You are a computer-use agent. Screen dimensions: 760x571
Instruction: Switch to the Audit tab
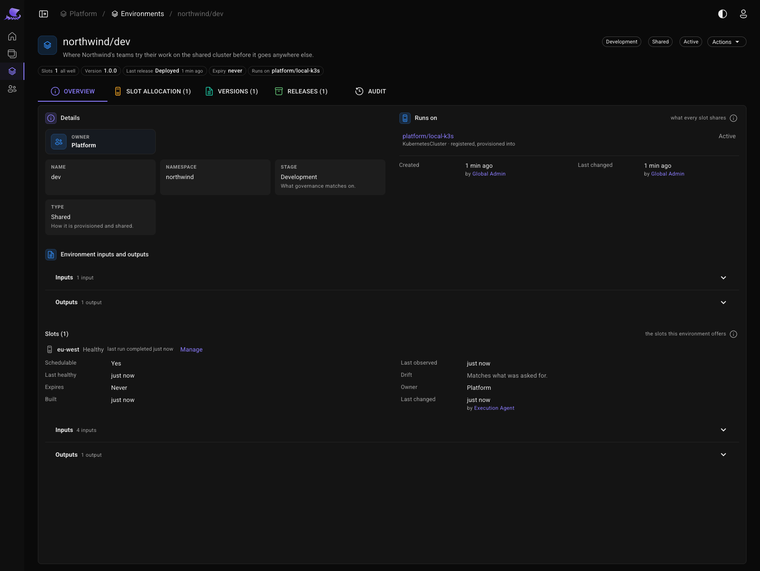371,91
